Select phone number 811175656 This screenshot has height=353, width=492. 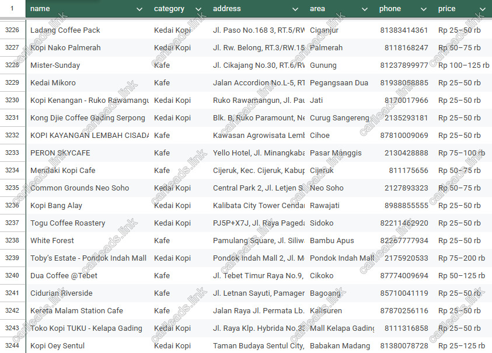[404, 171]
